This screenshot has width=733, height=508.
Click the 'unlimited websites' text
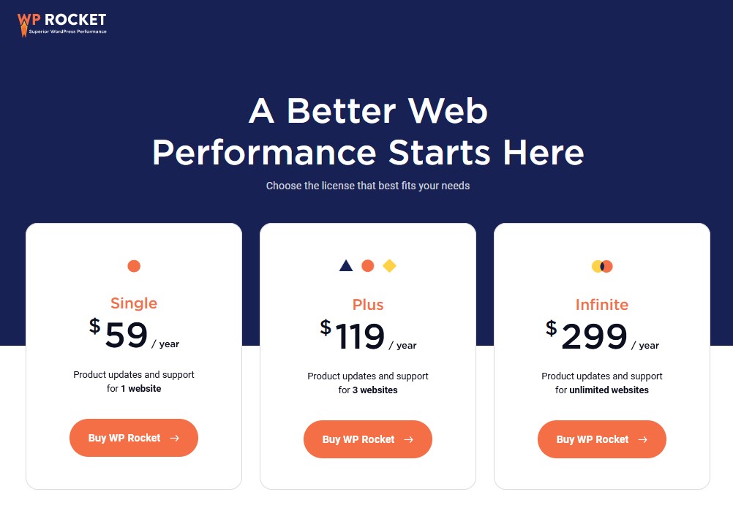[609, 390]
